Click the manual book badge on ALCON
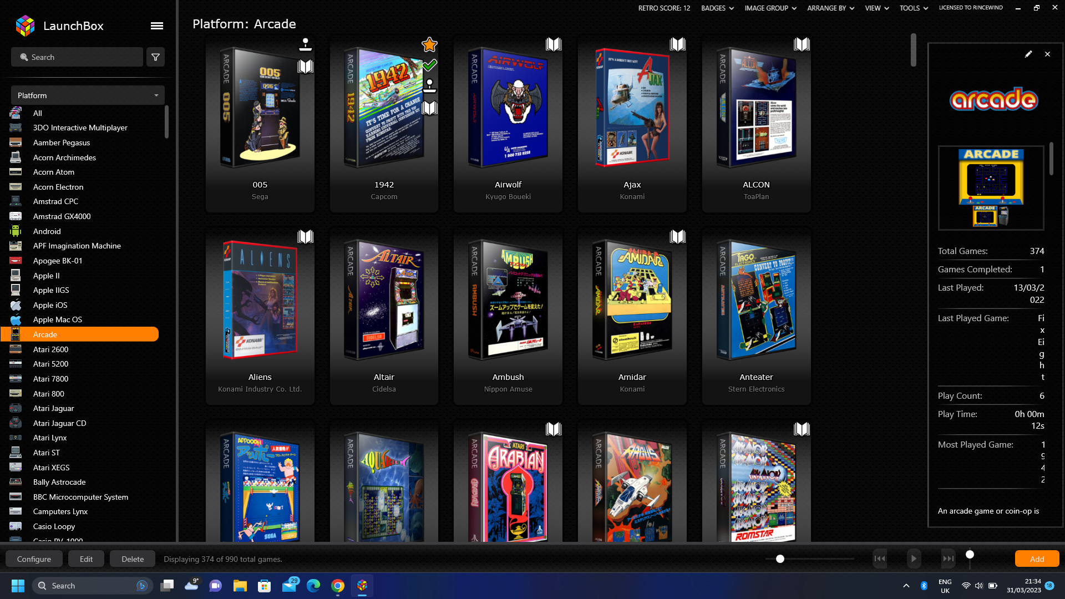The width and height of the screenshot is (1065, 599). click(x=802, y=44)
